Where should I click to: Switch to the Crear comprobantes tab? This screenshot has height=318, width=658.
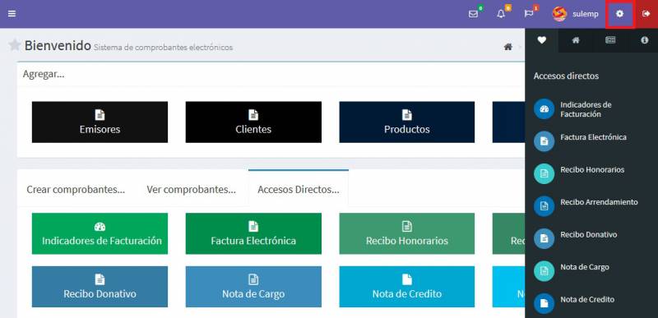(76, 189)
